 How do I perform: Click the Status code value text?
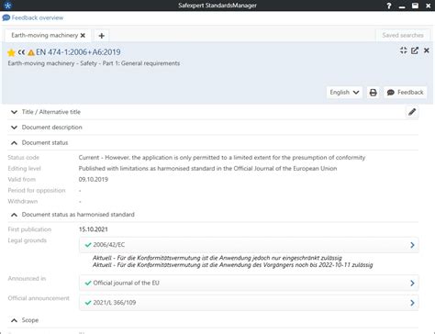pos(222,158)
